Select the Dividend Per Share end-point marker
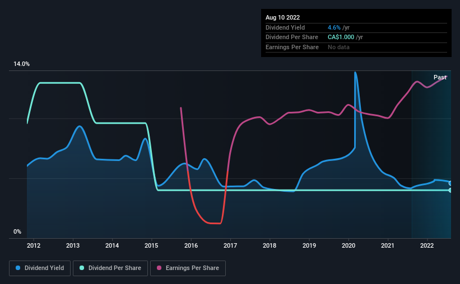Image resolution: width=460 pixels, height=284 pixels. 450,190
